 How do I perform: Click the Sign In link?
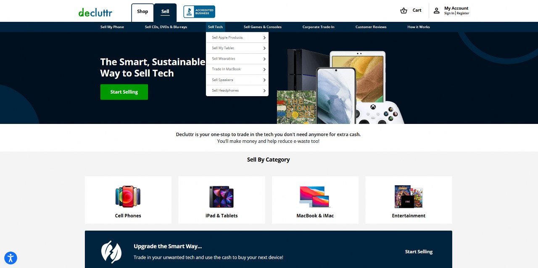click(449, 13)
